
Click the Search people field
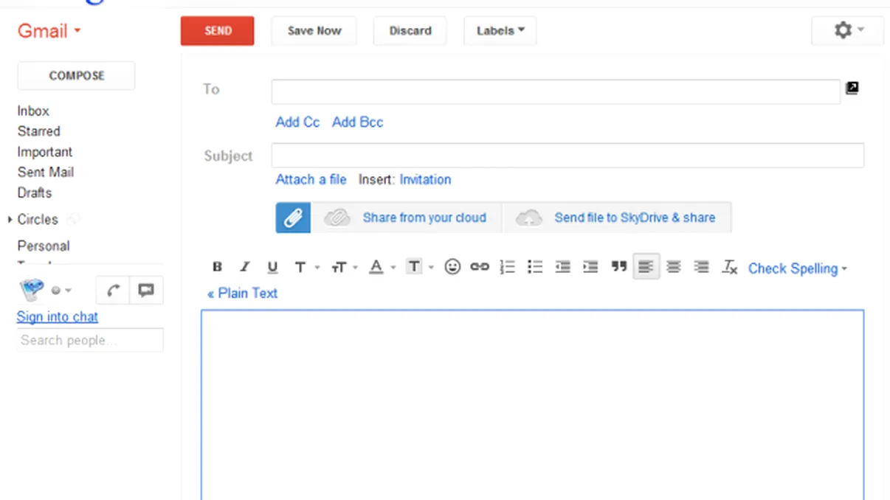click(90, 340)
